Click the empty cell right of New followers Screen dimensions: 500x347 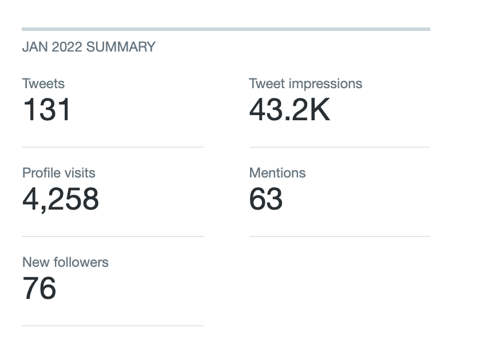click(x=339, y=281)
